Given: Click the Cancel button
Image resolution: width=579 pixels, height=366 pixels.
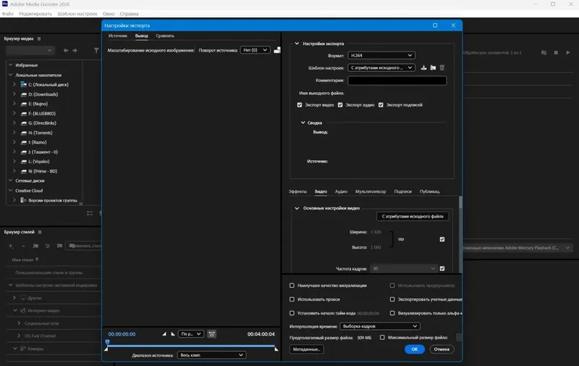Looking at the screenshot, I should point(441,349).
